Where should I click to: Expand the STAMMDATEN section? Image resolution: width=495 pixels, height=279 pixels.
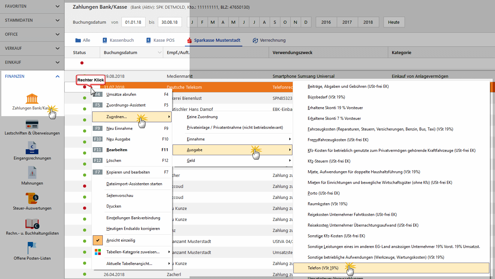click(x=57, y=20)
